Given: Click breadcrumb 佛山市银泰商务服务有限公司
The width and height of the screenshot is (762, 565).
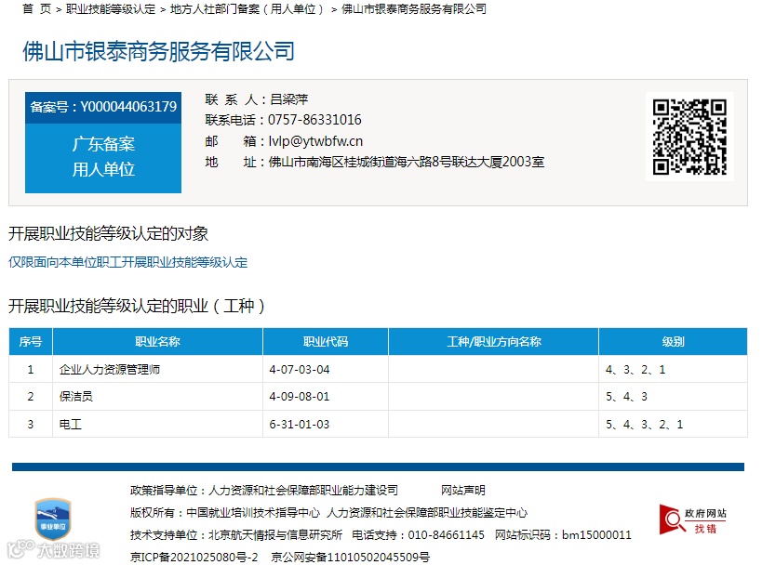Looking at the screenshot, I should coord(413,8).
